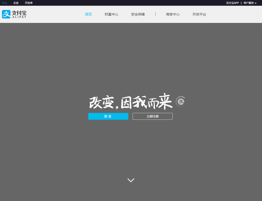
Task: Click the blue 登录 button
Action: coord(108,116)
